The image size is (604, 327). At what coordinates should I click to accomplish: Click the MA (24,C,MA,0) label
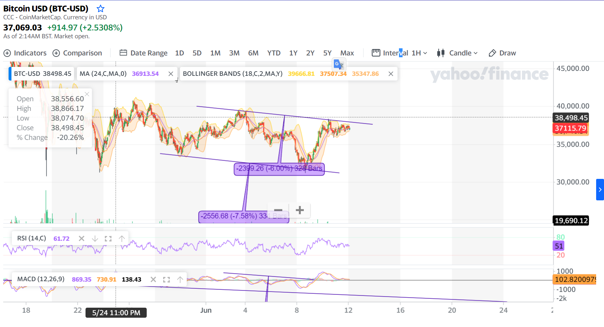[103, 74]
